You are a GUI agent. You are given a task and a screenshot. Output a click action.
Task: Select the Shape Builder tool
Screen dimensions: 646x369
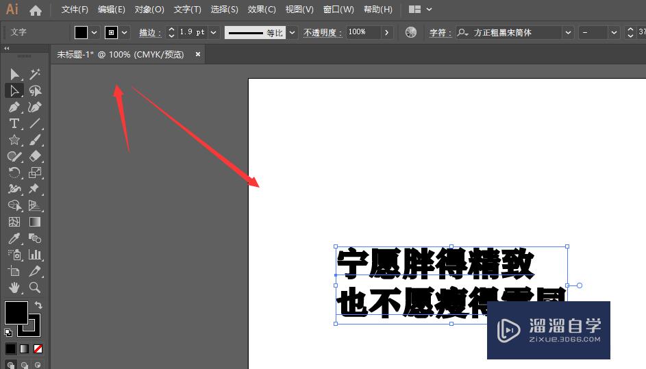[x=14, y=205]
